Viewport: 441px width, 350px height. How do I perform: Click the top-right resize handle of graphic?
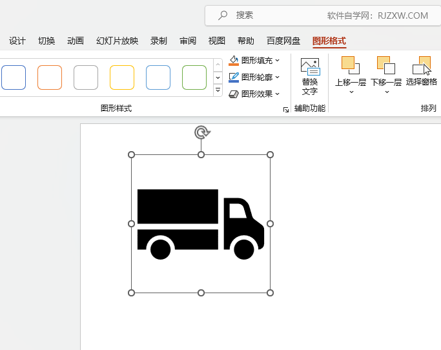pos(270,154)
